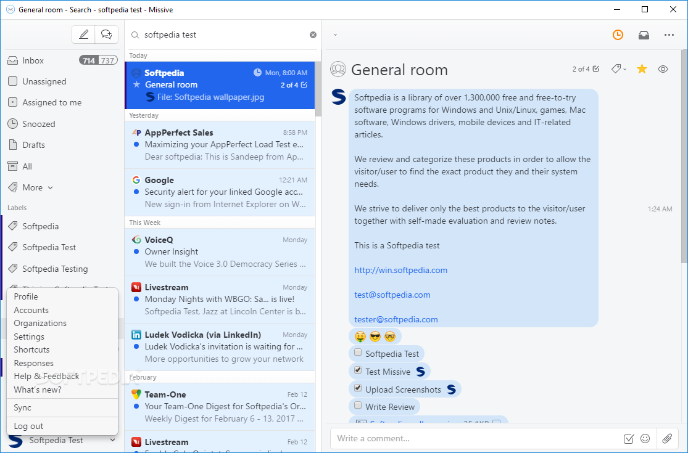Uncheck the Test Missive task checkbox

pyautogui.click(x=358, y=370)
